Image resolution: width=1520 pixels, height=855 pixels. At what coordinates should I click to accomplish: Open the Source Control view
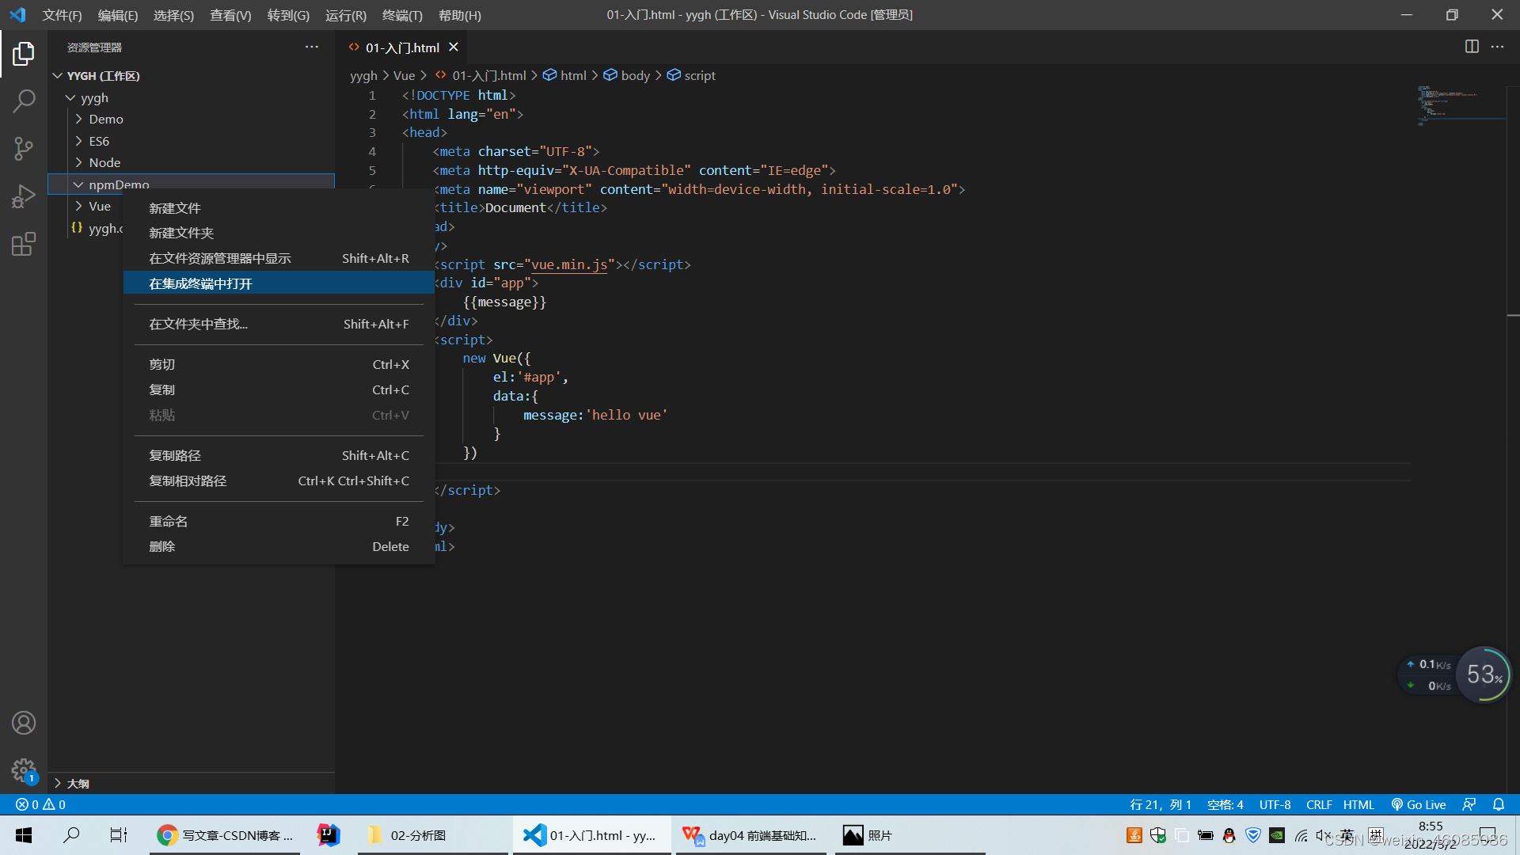[24, 148]
